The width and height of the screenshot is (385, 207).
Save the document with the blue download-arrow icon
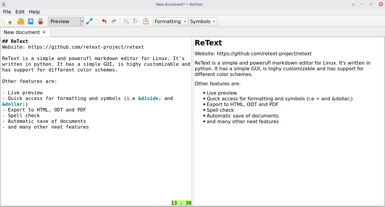(30, 21)
